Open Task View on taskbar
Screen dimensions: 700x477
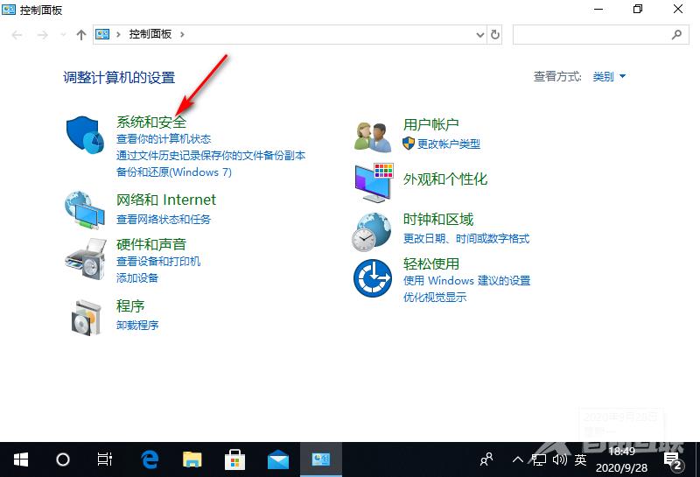pyautogui.click(x=104, y=459)
